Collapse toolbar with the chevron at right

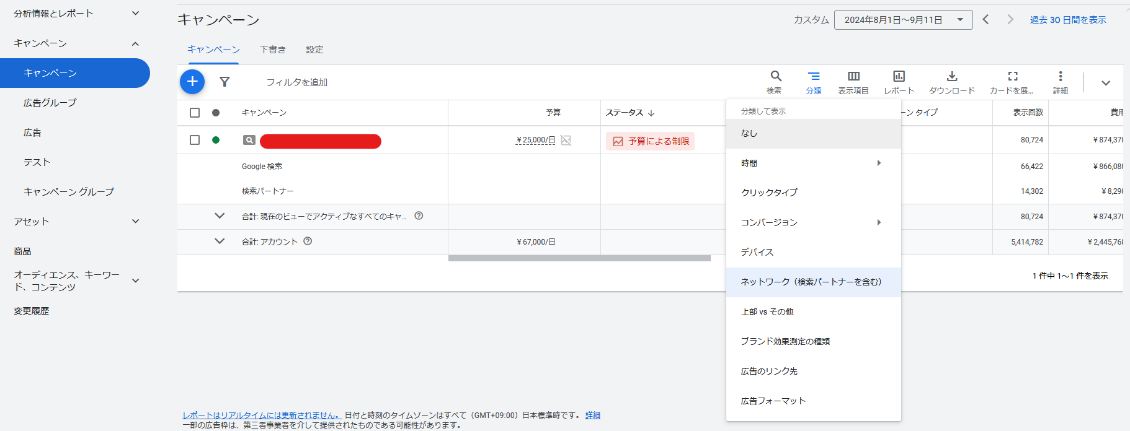(x=1106, y=82)
